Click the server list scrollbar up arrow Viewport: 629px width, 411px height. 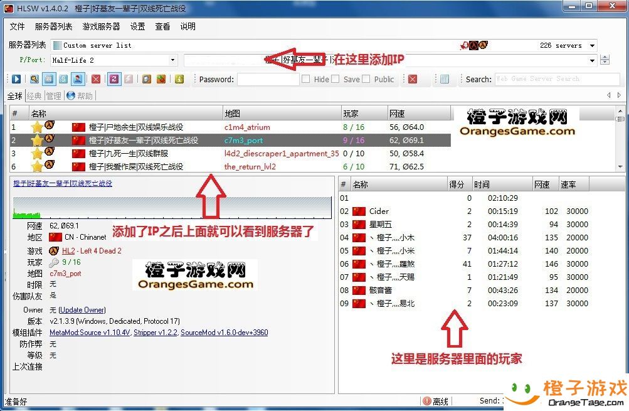pyautogui.click(x=620, y=110)
